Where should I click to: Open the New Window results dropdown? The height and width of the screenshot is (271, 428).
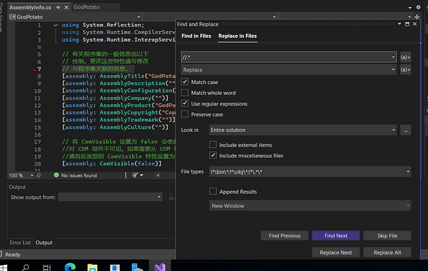click(x=310, y=206)
